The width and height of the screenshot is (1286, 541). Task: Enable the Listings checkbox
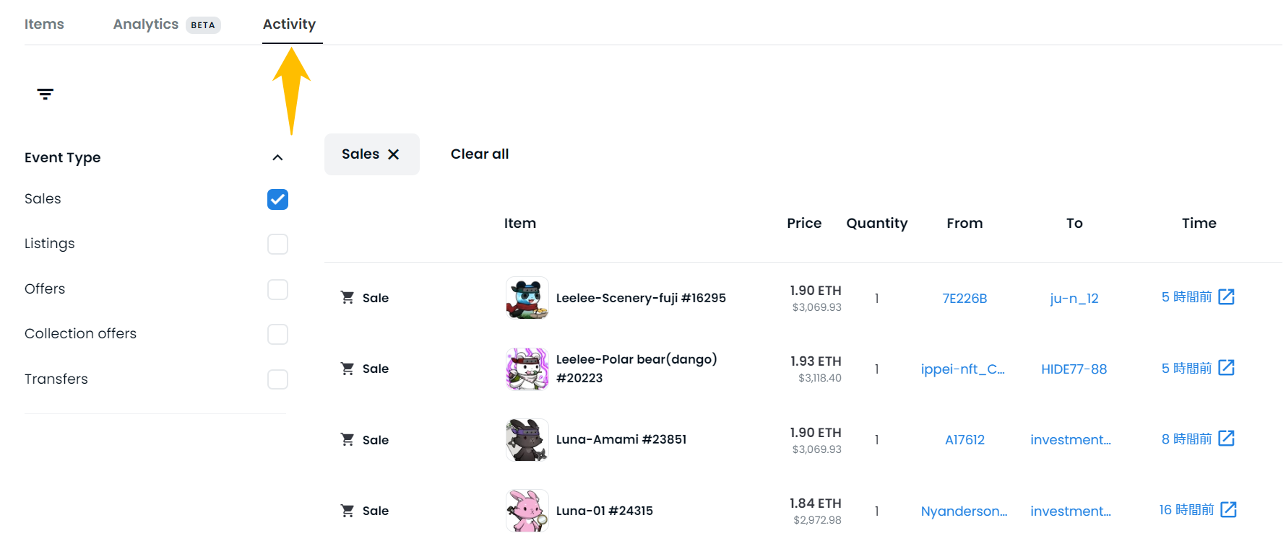pos(277,244)
